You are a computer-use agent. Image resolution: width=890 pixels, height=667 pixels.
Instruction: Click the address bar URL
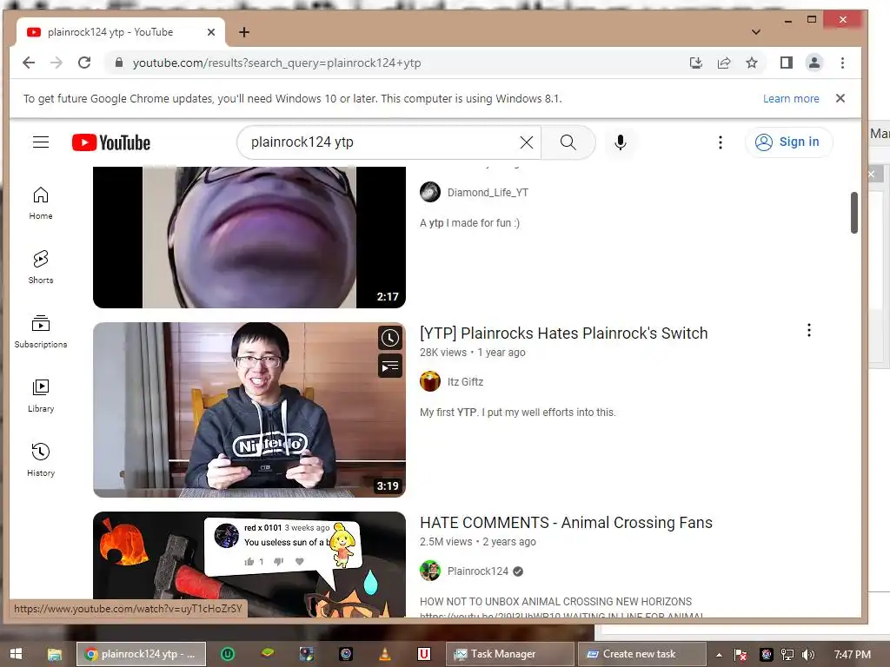point(277,63)
